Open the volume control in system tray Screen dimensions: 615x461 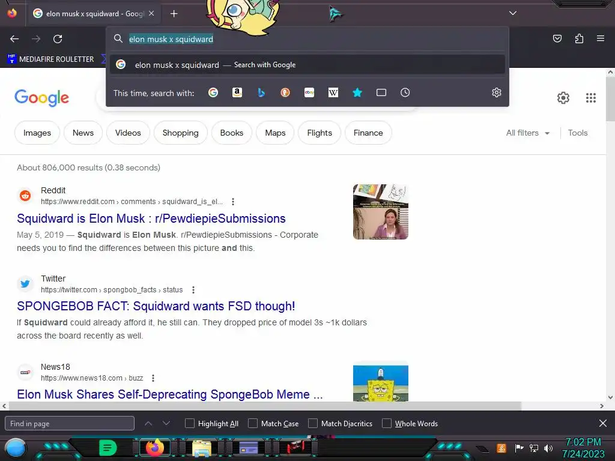(x=548, y=448)
